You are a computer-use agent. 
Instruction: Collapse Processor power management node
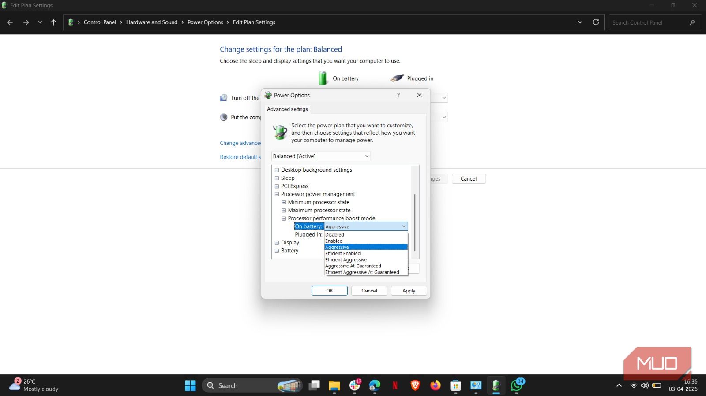(x=277, y=194)
